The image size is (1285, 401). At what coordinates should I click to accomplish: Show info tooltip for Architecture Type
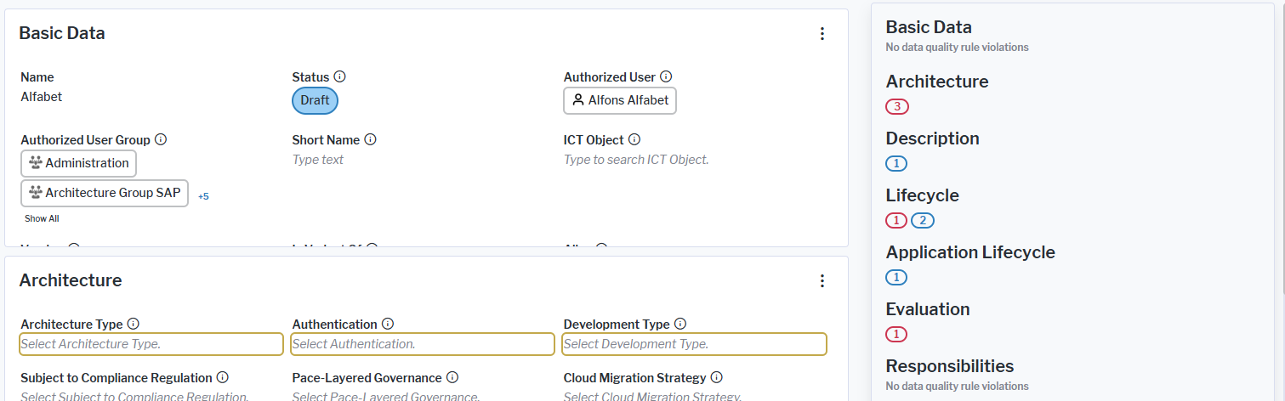click(133, 324)
